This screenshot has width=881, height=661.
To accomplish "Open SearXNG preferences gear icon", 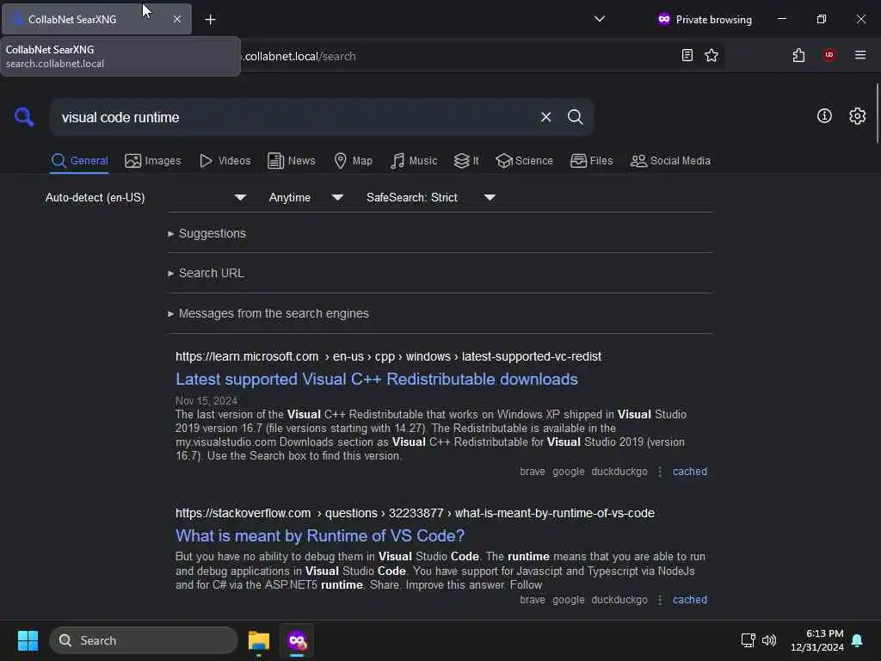I will pyautogui.click(x=858, y=116).
